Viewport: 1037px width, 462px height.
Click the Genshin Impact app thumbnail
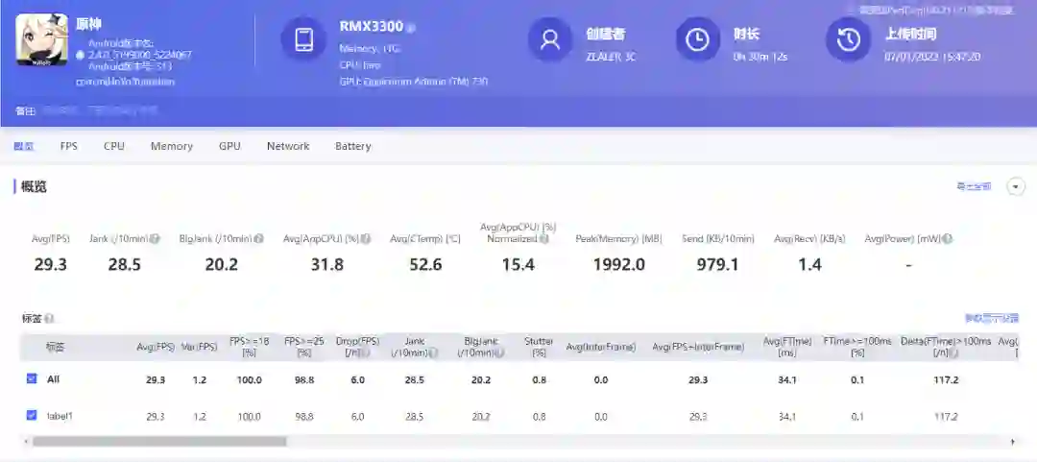tap(41, 39)
